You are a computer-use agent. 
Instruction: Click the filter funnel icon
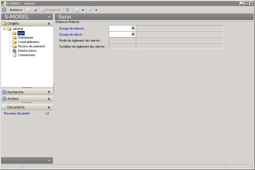(90, 10)
